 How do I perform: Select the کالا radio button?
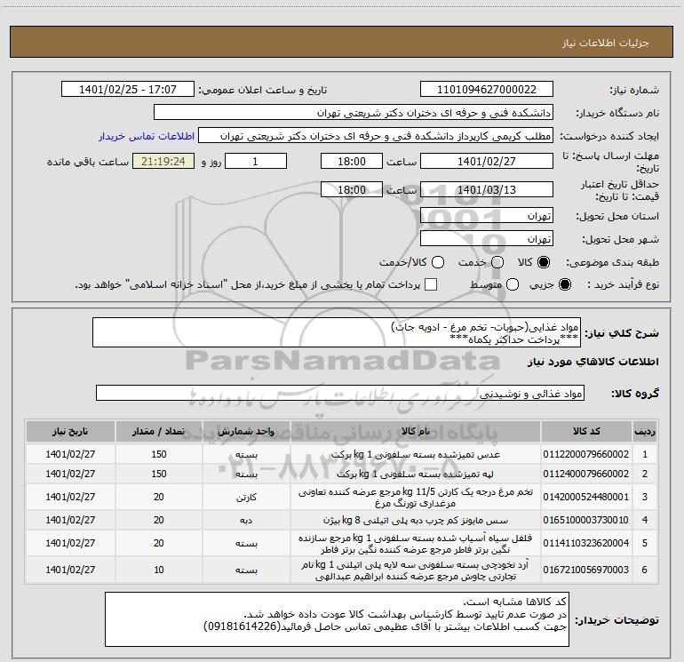(544, 262)
